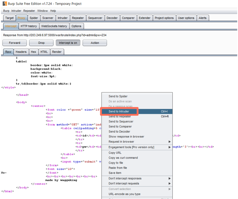The image size is (238, 199).
Task: Select the Raw view tab
Action: 8,52
